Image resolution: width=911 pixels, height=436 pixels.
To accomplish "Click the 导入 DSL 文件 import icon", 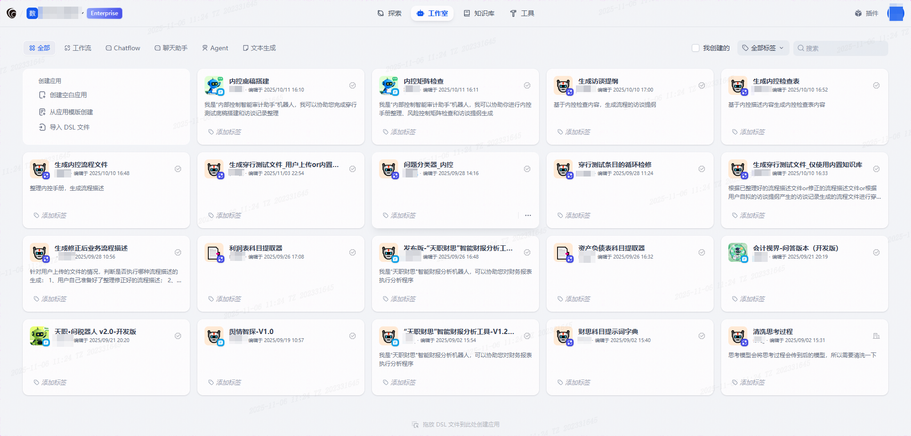I will pyautogui.click(x=43, y=127).
